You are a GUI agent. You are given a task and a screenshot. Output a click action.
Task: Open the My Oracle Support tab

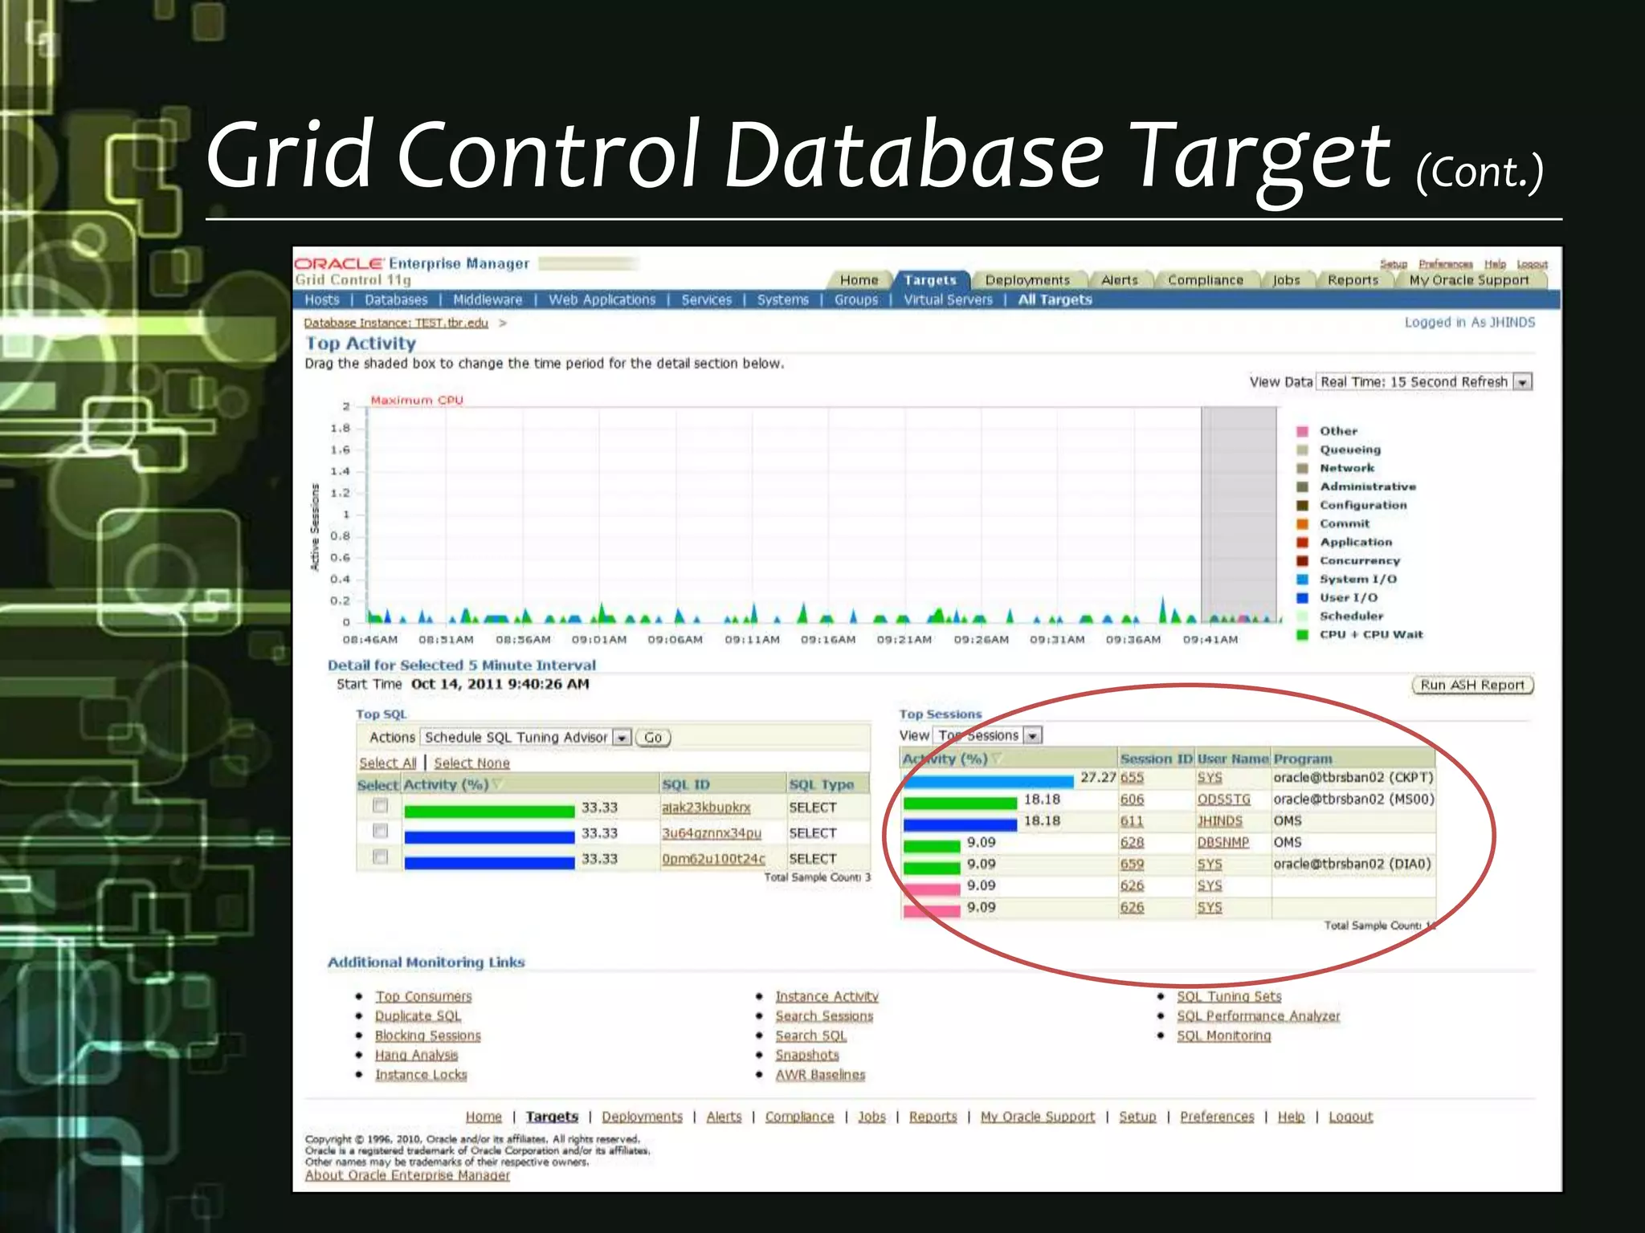[x=1468, y=280]
